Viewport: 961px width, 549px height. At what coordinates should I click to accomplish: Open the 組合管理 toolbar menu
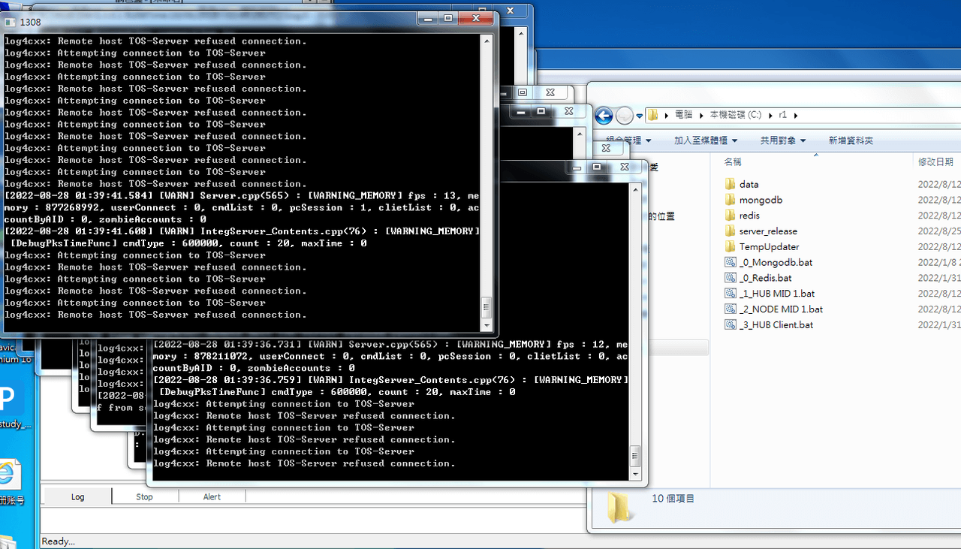628,140
